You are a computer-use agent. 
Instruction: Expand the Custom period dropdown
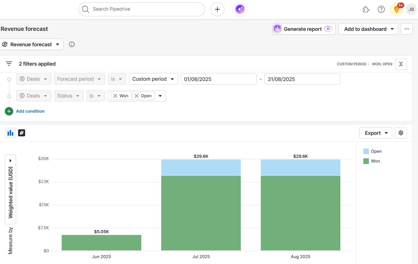click(x=153, y=79)
